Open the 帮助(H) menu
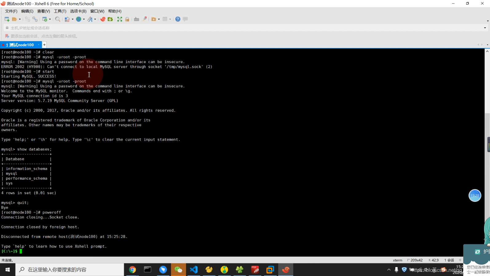This screenshot has height=276, width=490. coord(115,11)
